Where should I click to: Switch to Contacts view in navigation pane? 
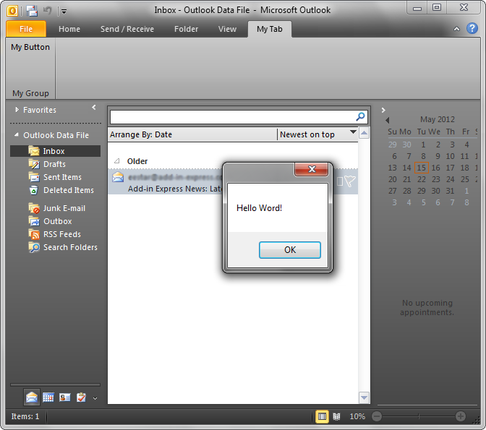[x=65, y=397]
